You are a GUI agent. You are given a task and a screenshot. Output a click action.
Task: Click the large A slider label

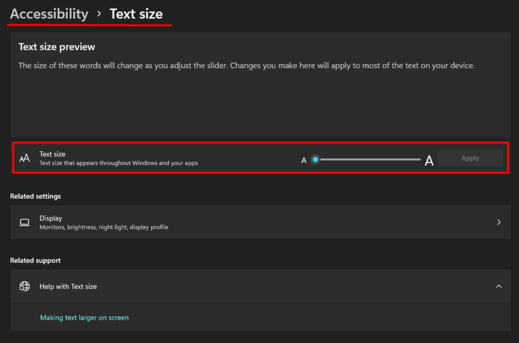[x=429, y=161]
